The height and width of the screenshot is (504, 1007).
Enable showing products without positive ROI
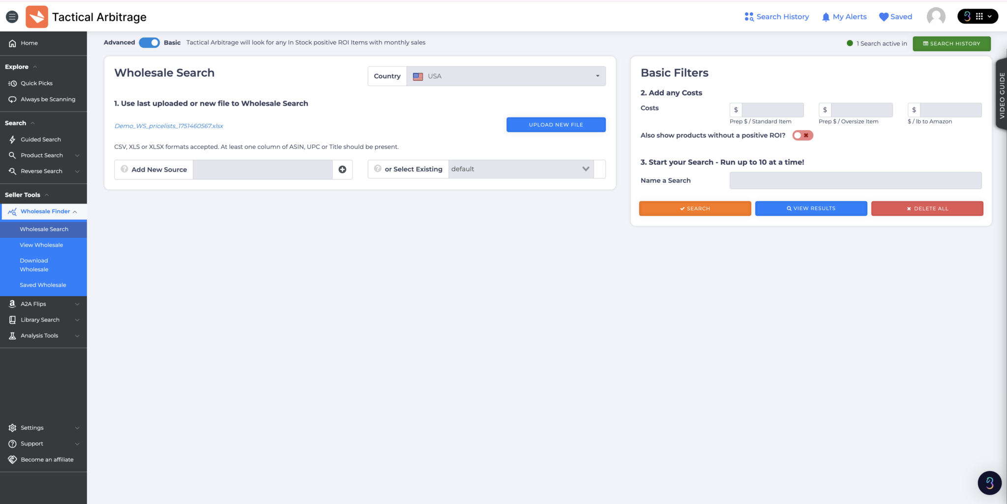[802, 136]
